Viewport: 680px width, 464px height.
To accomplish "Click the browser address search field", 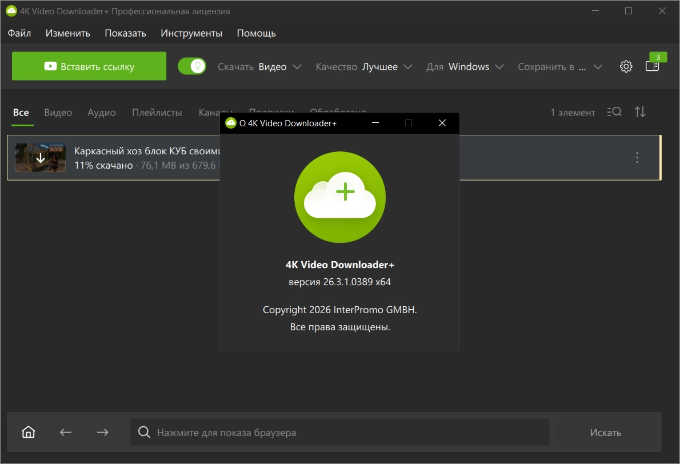I will (x=339, y=432).
